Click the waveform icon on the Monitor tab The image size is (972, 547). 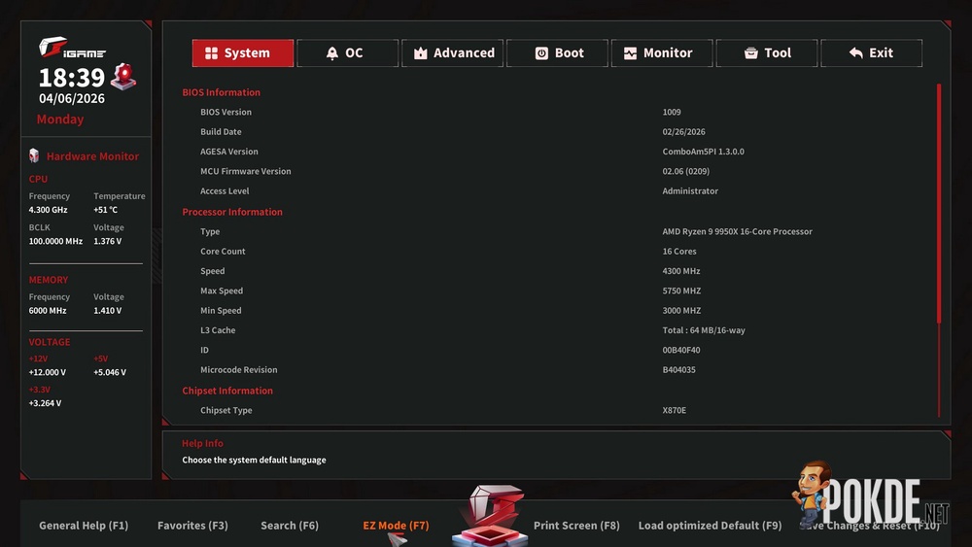(x=631, y=53)
